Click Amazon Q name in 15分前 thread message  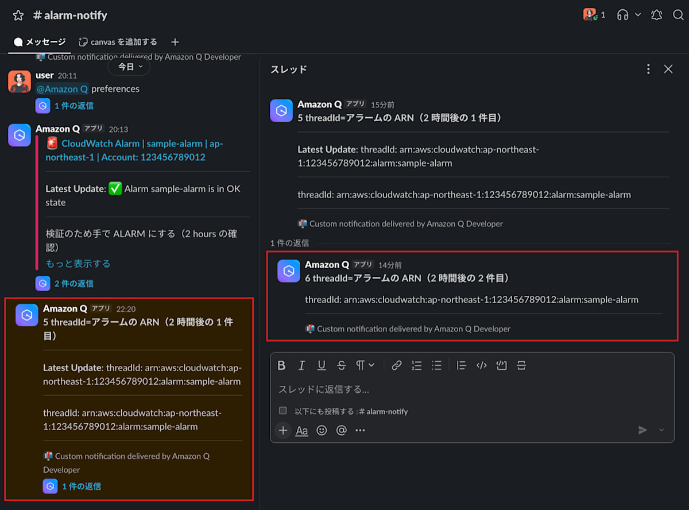(319, 104)
